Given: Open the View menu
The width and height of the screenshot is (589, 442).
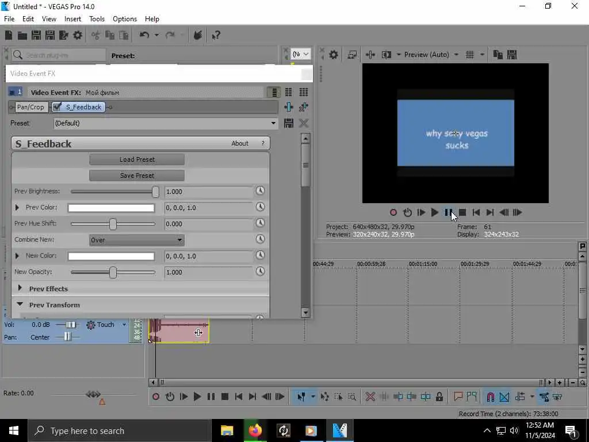Looking at the screenshot, I should pos(49,19).
